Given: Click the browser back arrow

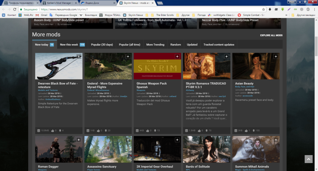Looking at the screenshot, I should (x=3, y=9).
